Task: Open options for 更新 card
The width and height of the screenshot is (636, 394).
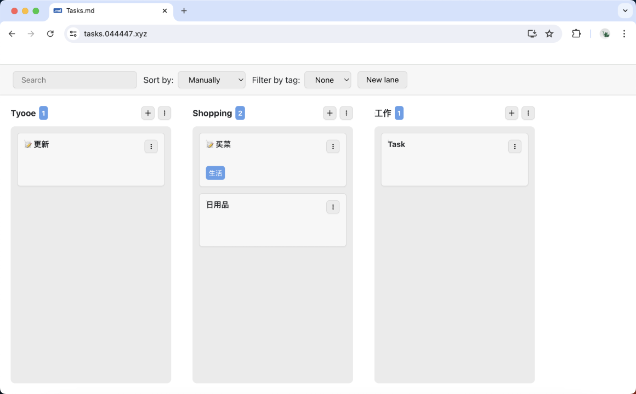Action: pyautogui.click(x=151, y=147)
